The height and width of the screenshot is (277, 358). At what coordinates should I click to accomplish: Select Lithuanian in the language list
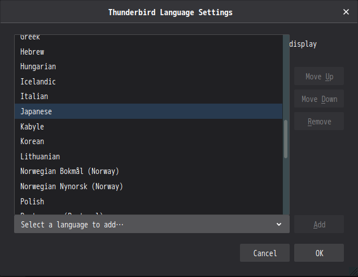(149, 157)
